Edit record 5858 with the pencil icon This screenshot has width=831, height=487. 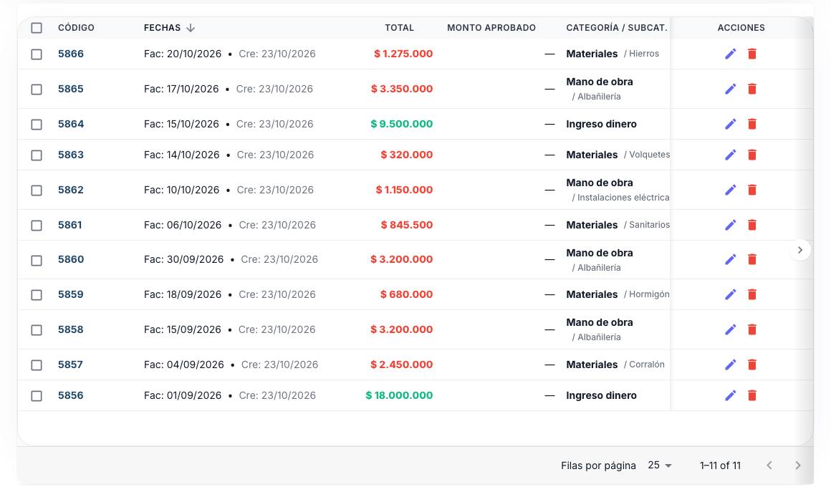point(730,329)
